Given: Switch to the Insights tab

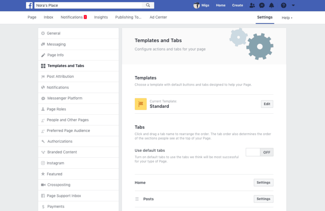Looking at the screenshot, I should (101, 17).
